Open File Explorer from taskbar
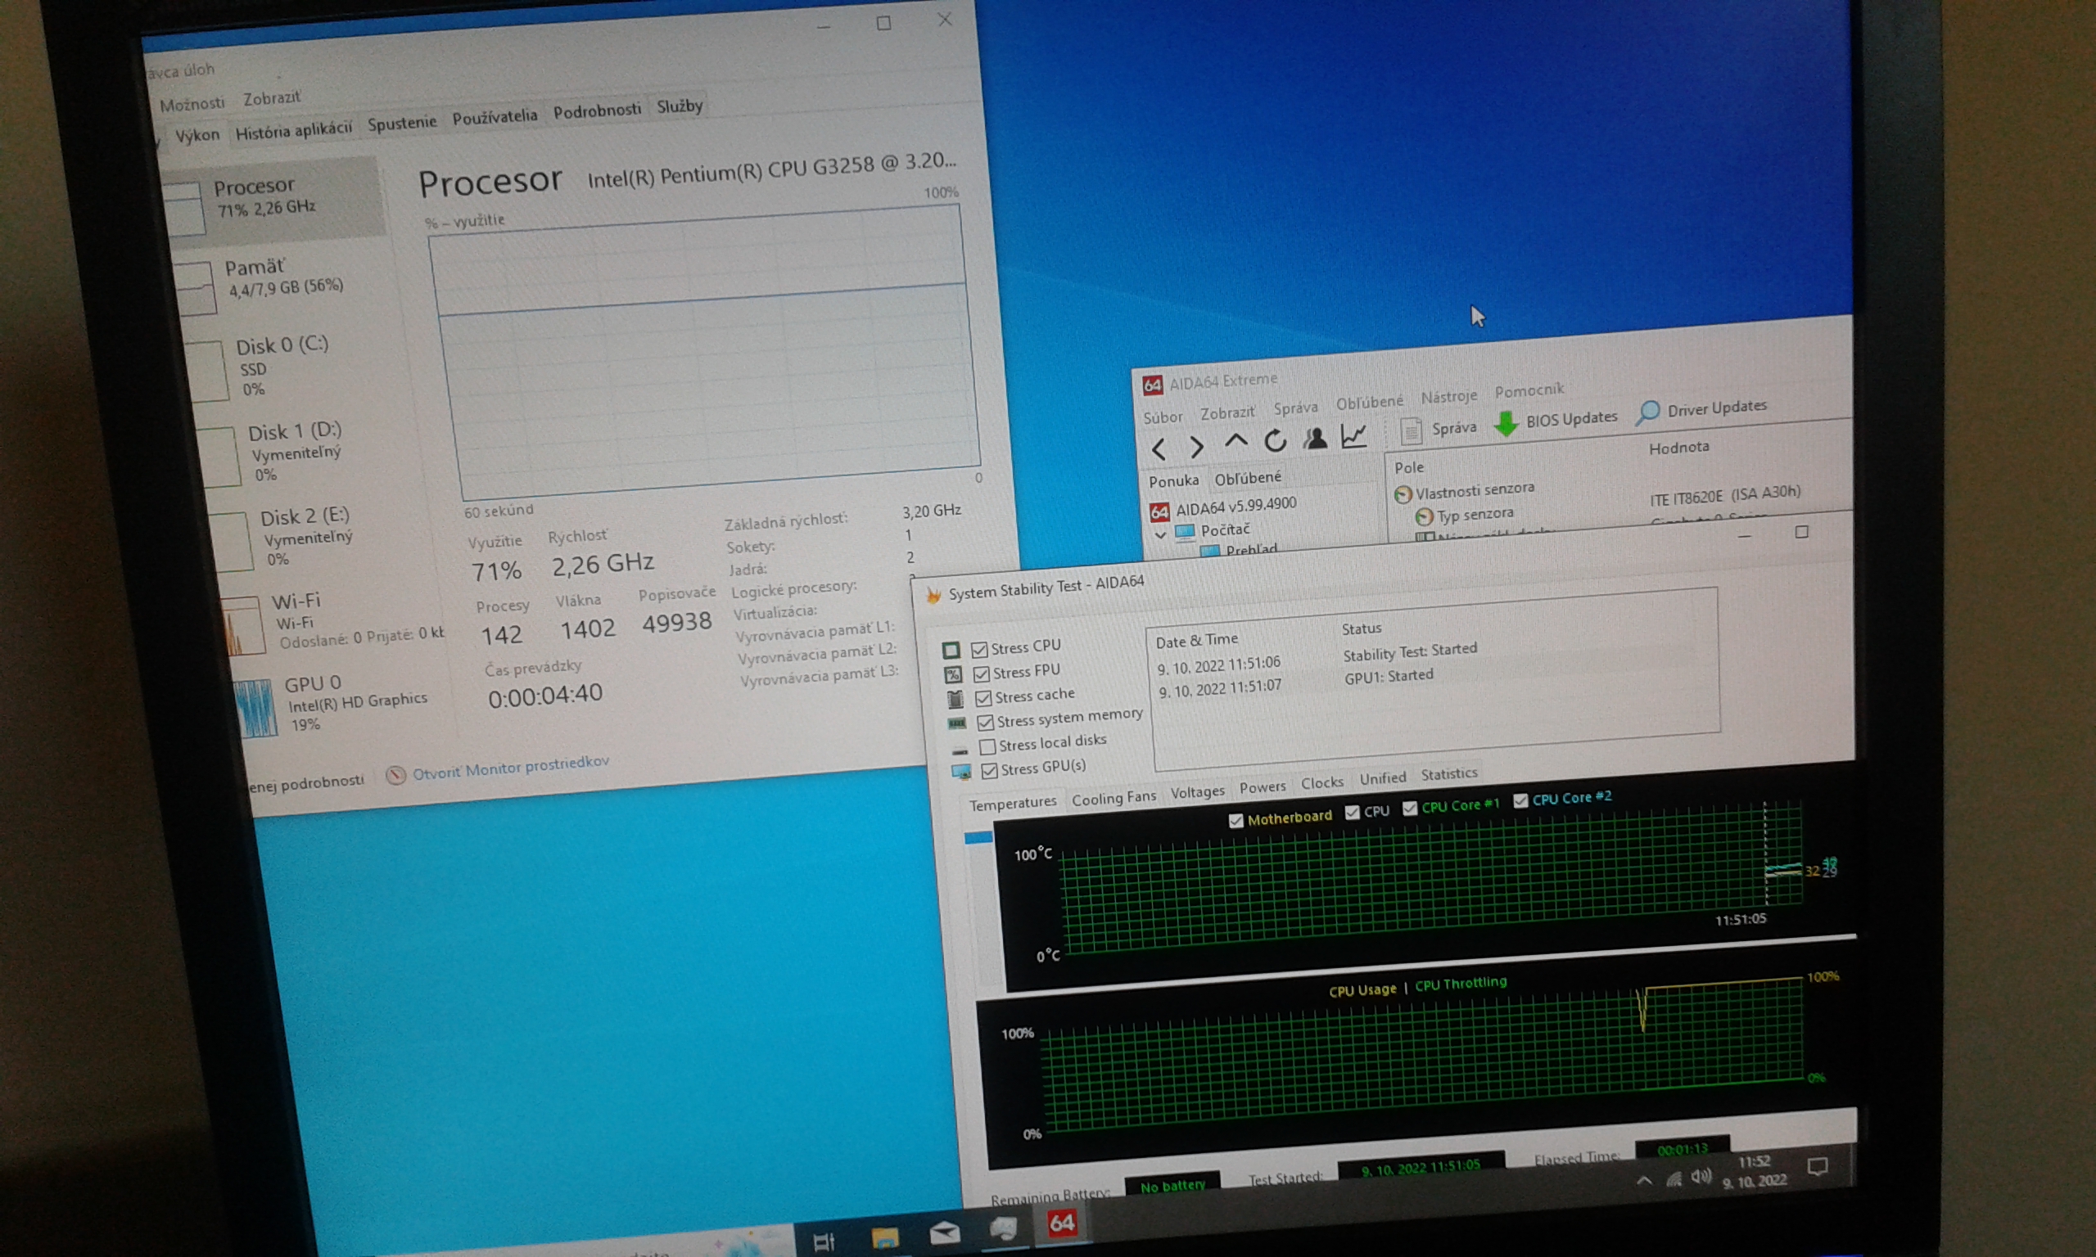 click(884, 1237)
